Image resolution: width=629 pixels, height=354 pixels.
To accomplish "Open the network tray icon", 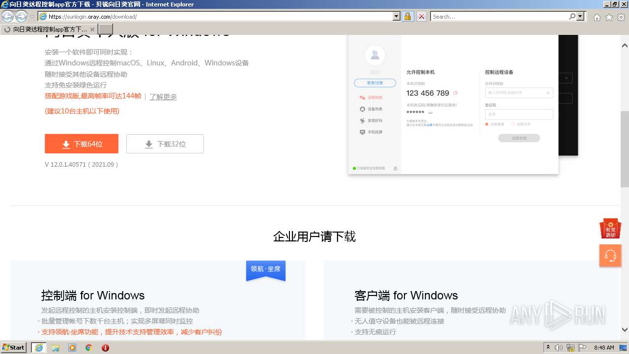I will (x=571, y=348).
